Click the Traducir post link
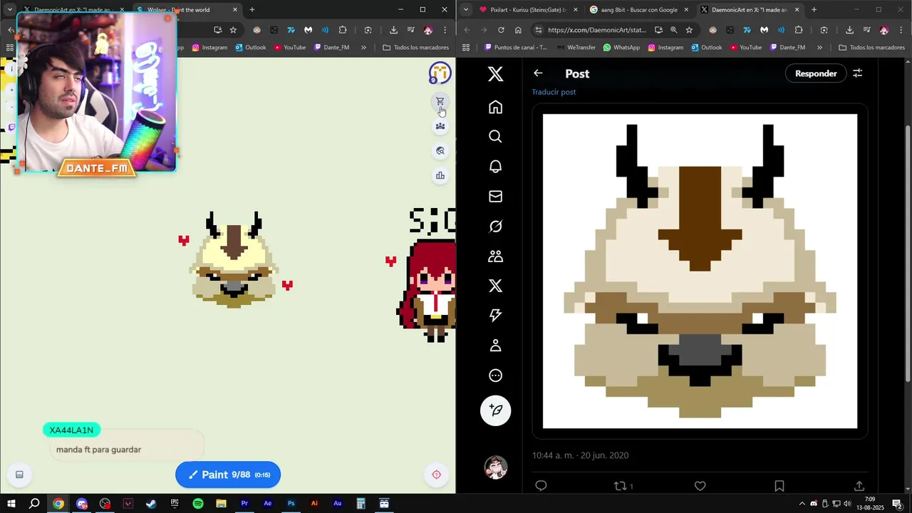This screenshot has width=912, height=513. [554, 92]
